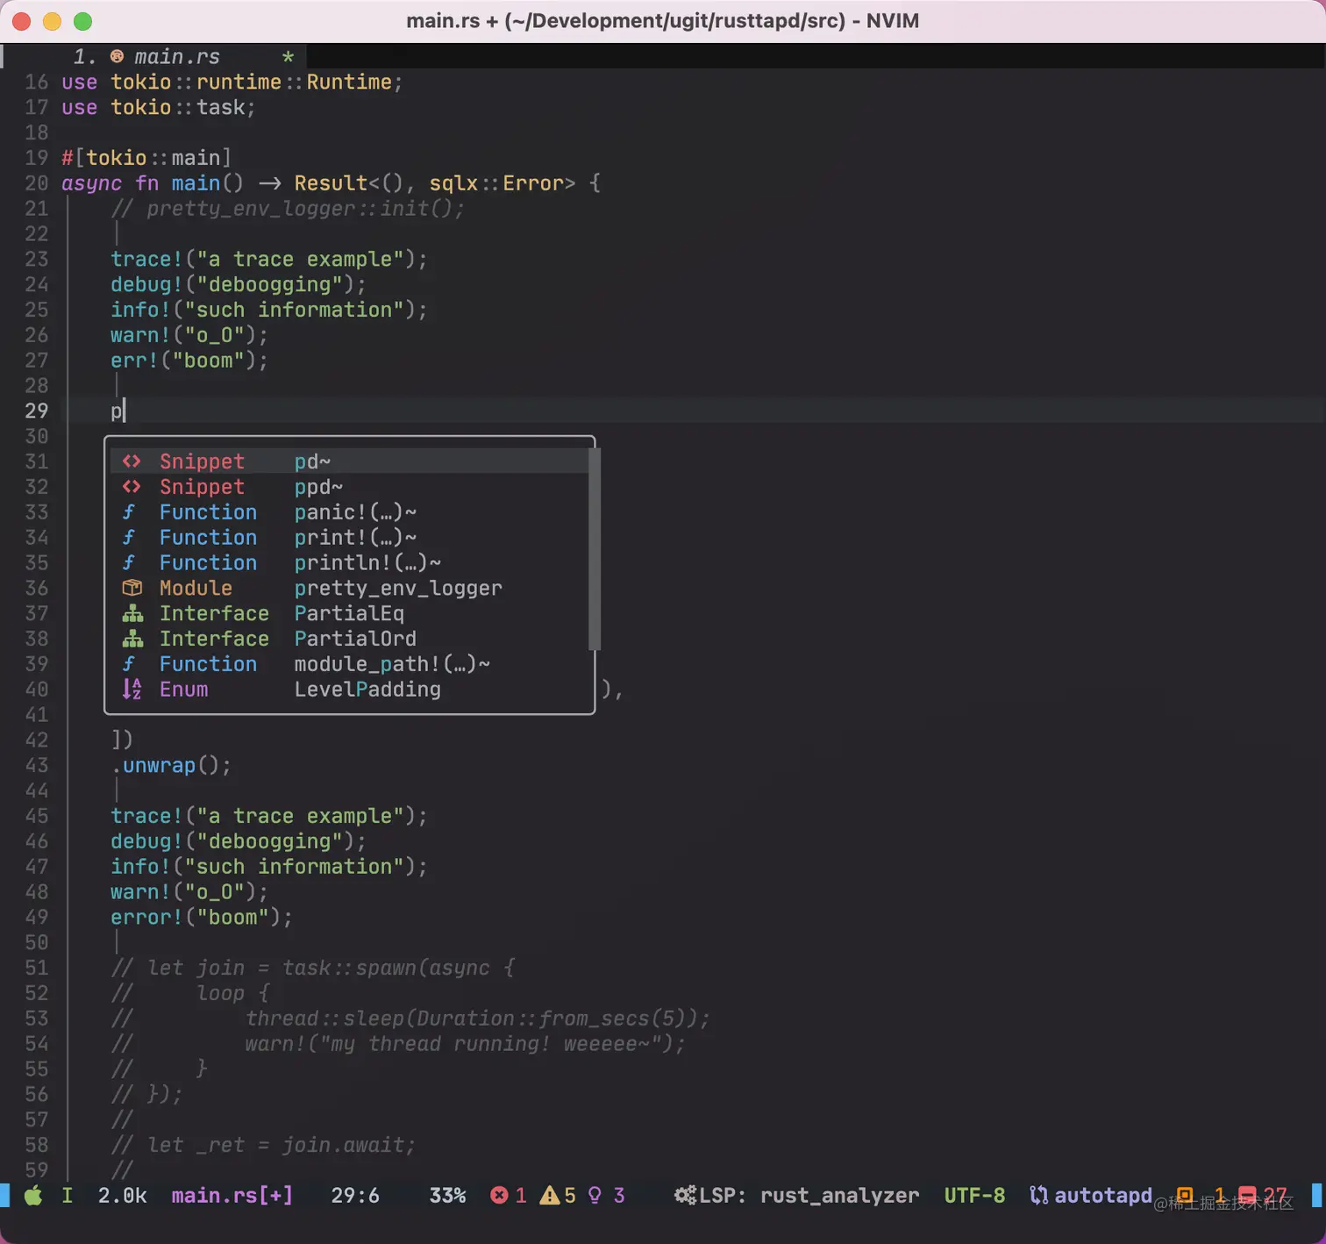Click the '// let join = task::spawn(async {' comment

click(312, 969)
